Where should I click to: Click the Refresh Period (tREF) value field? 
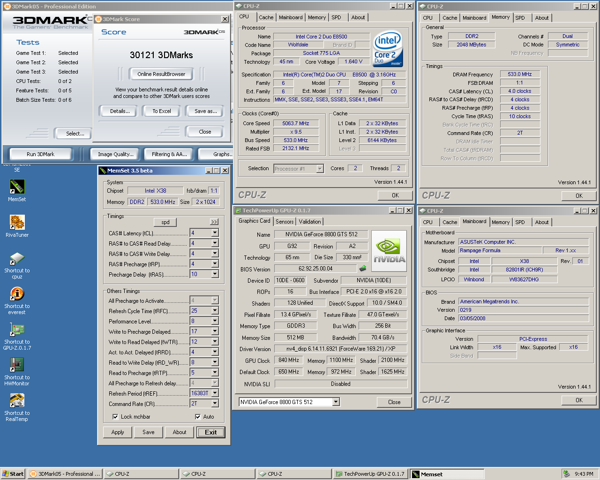[200, 393]
